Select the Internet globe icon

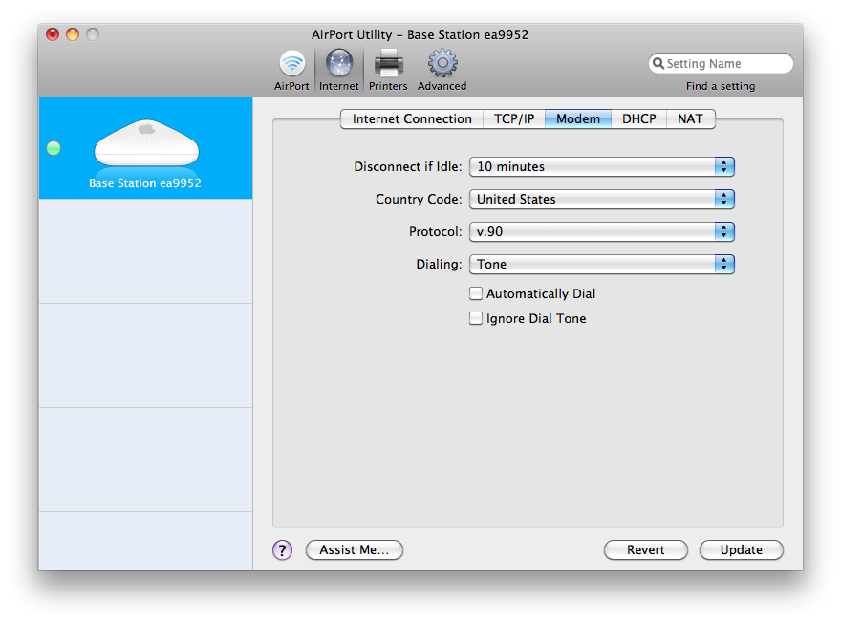tap(338, 65)
